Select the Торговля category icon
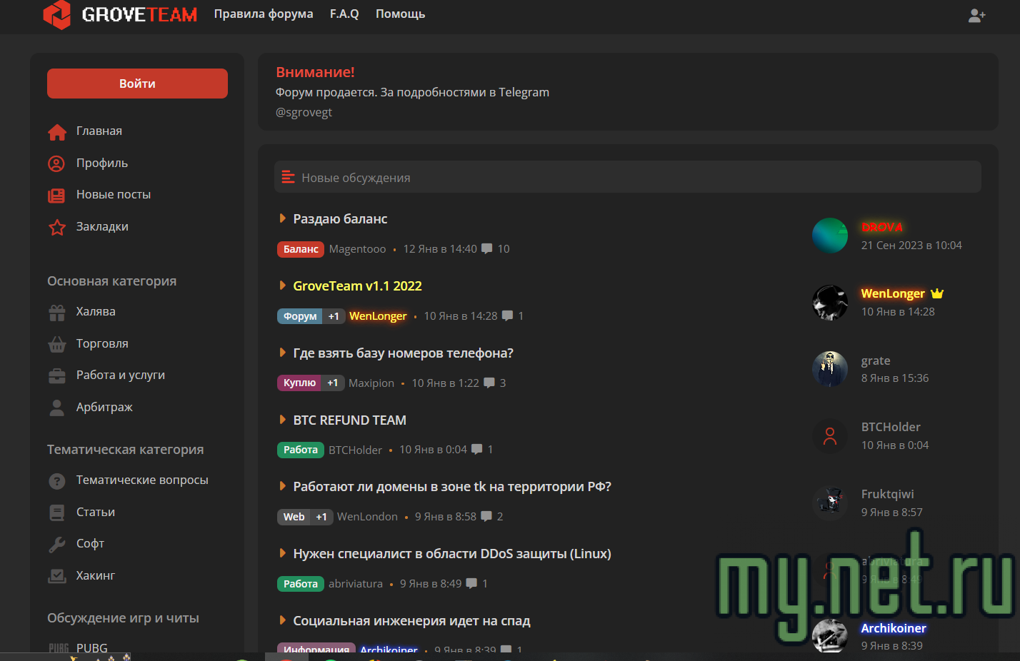The height and width of the screenshot is (661, 1020). 56,343
